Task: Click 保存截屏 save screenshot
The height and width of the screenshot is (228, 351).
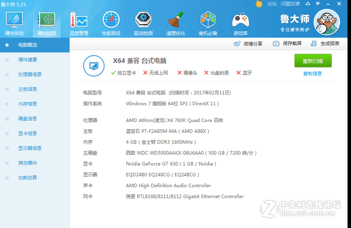Action: pyautogui.click(x=292, y=44)
